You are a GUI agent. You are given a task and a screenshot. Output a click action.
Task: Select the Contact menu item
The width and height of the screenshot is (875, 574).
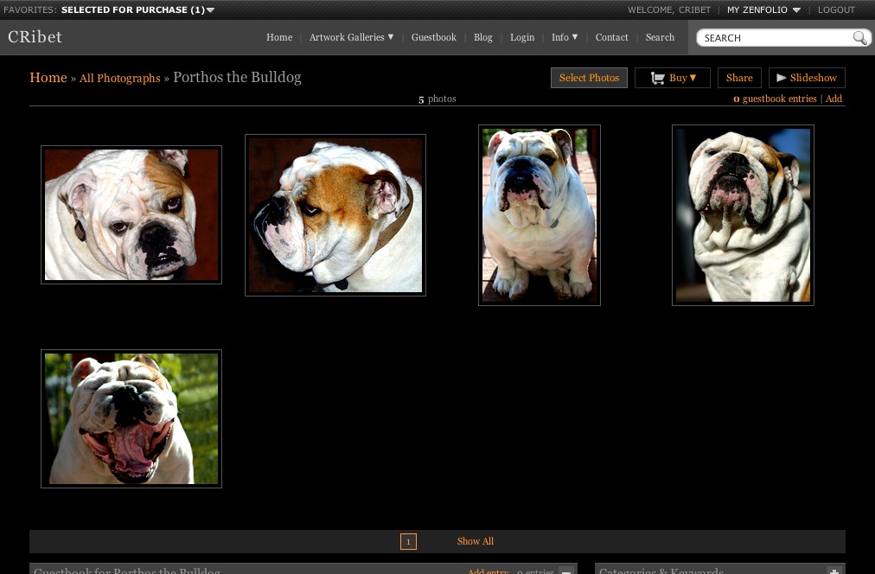click(x=611, y=37)
